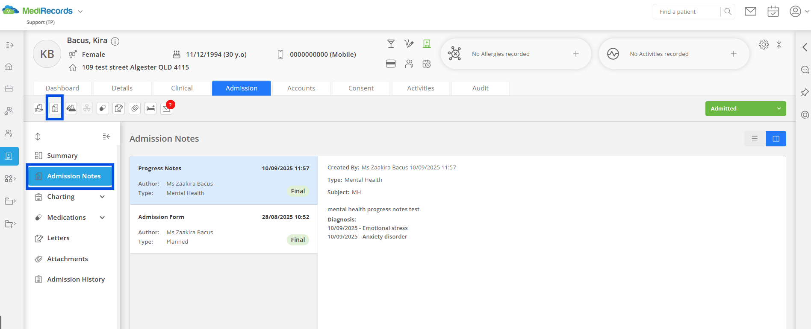Open the Admitted status dropdown
This screenshot has width=811, height=329.
pyautogui.click(x=746, y=108)
